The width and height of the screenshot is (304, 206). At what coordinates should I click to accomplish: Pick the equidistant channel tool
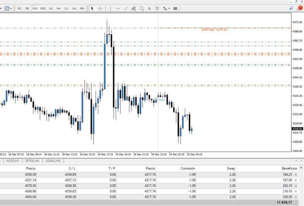click(133, 8)
